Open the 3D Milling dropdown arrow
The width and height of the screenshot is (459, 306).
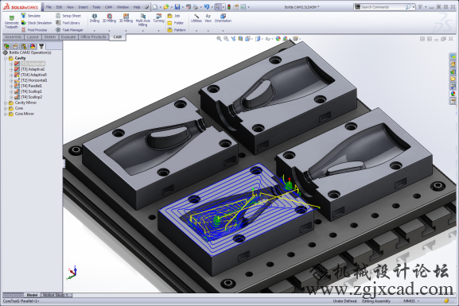coord(126,30)
